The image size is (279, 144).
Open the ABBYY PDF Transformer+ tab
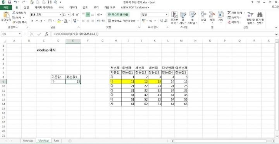[135, 7]
